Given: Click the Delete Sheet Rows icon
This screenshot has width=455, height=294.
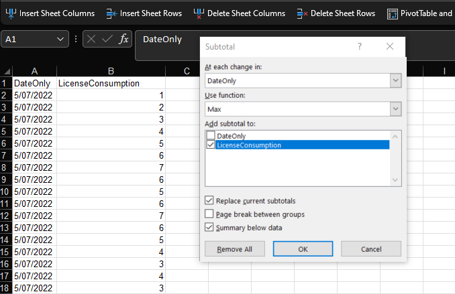Looking at the screenshot, I should [x=302, y=13].
